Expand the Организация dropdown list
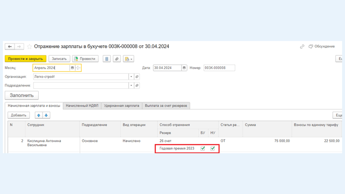The height and width of the screenshot is (194, 345). [131, 77]
